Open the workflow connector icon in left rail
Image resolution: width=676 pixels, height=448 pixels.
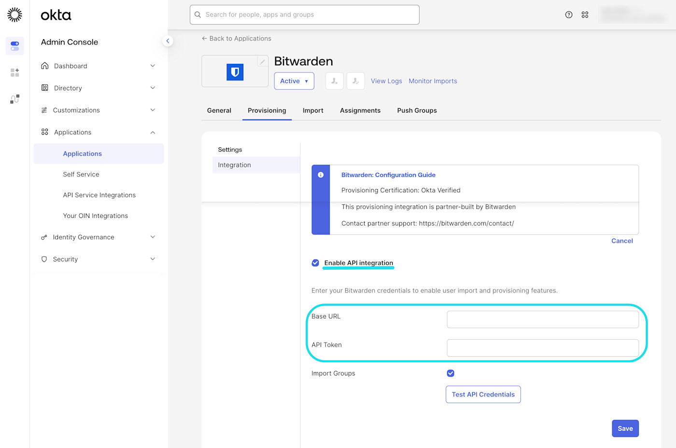point(14,99)
